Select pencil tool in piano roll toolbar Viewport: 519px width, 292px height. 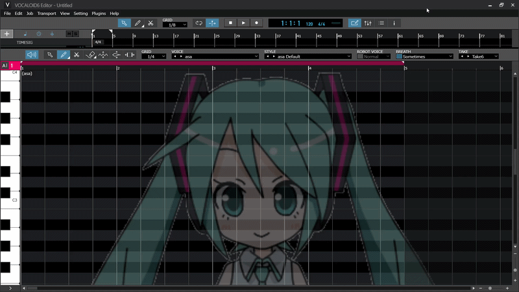pyautogui.click(x=63, y=55)
